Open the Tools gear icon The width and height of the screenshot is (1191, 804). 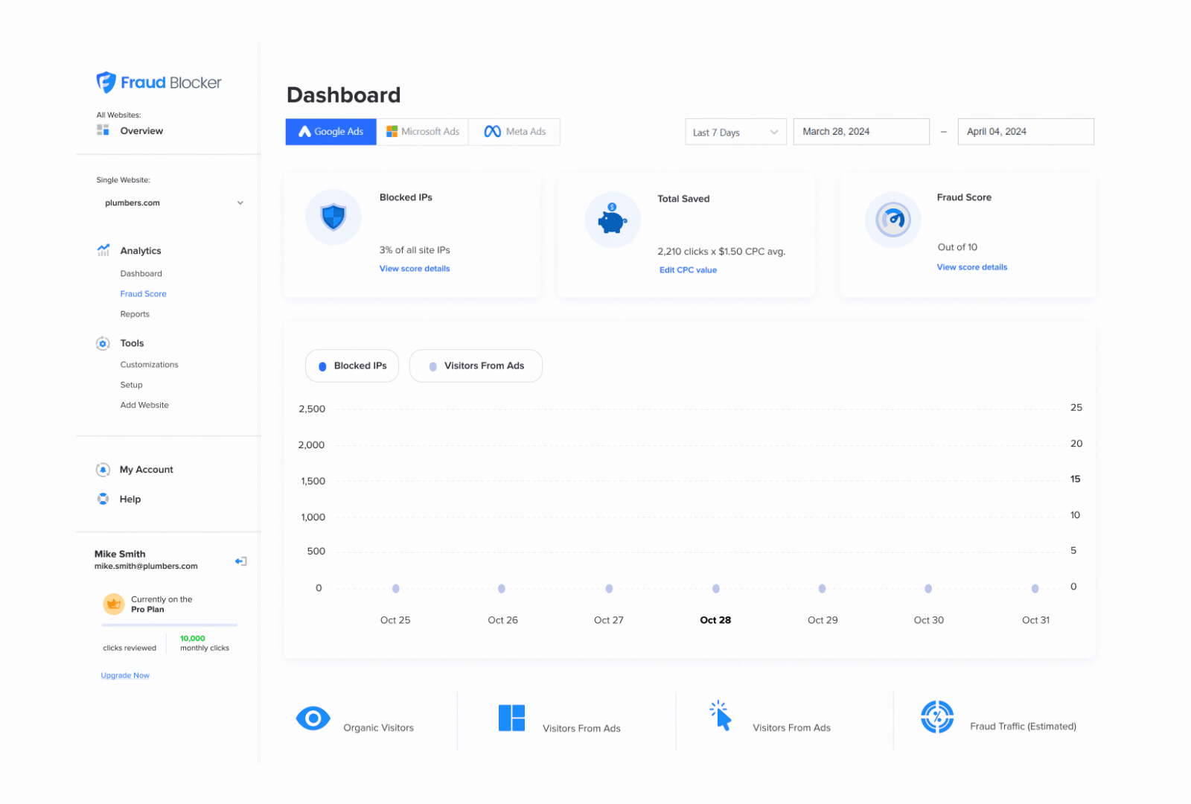tap(103, 342)
